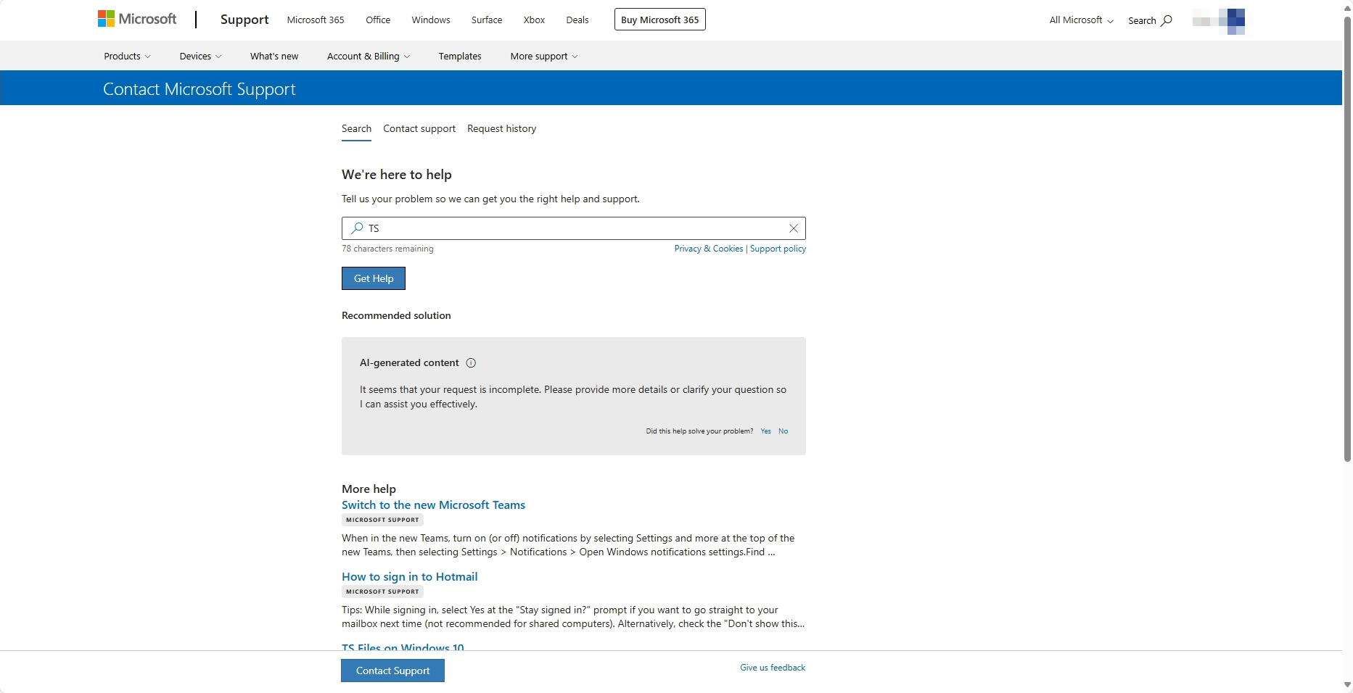The image size is (1353, 693).
Task: Go to Office in top navigation
Action: click(x=378, y=20)
